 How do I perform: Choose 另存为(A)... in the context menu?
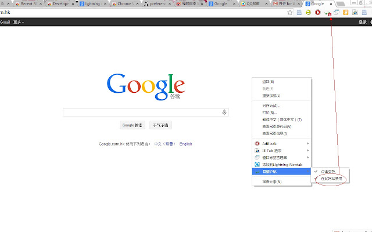(281, 106)
